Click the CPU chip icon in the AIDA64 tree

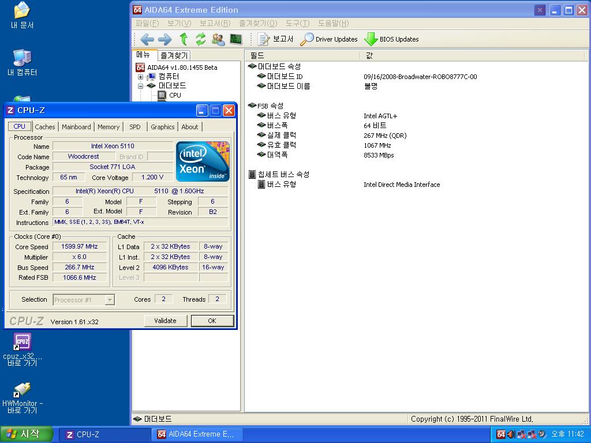click(x=162, y=95)
